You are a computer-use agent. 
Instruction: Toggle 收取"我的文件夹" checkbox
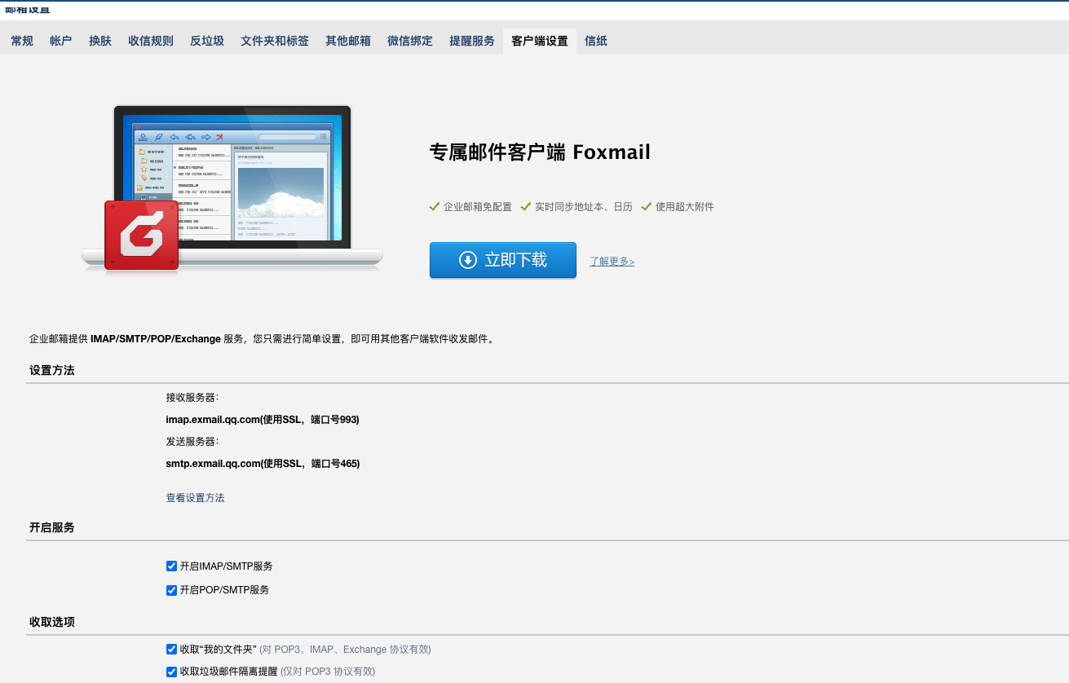171,650
